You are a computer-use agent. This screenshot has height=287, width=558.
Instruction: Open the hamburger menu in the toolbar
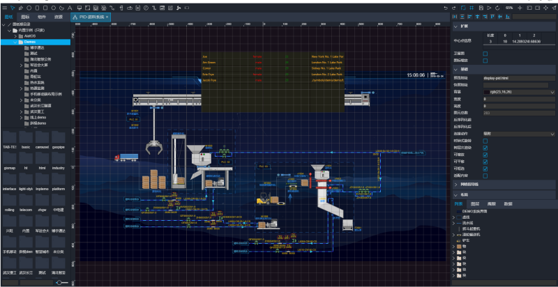(4, 7)
